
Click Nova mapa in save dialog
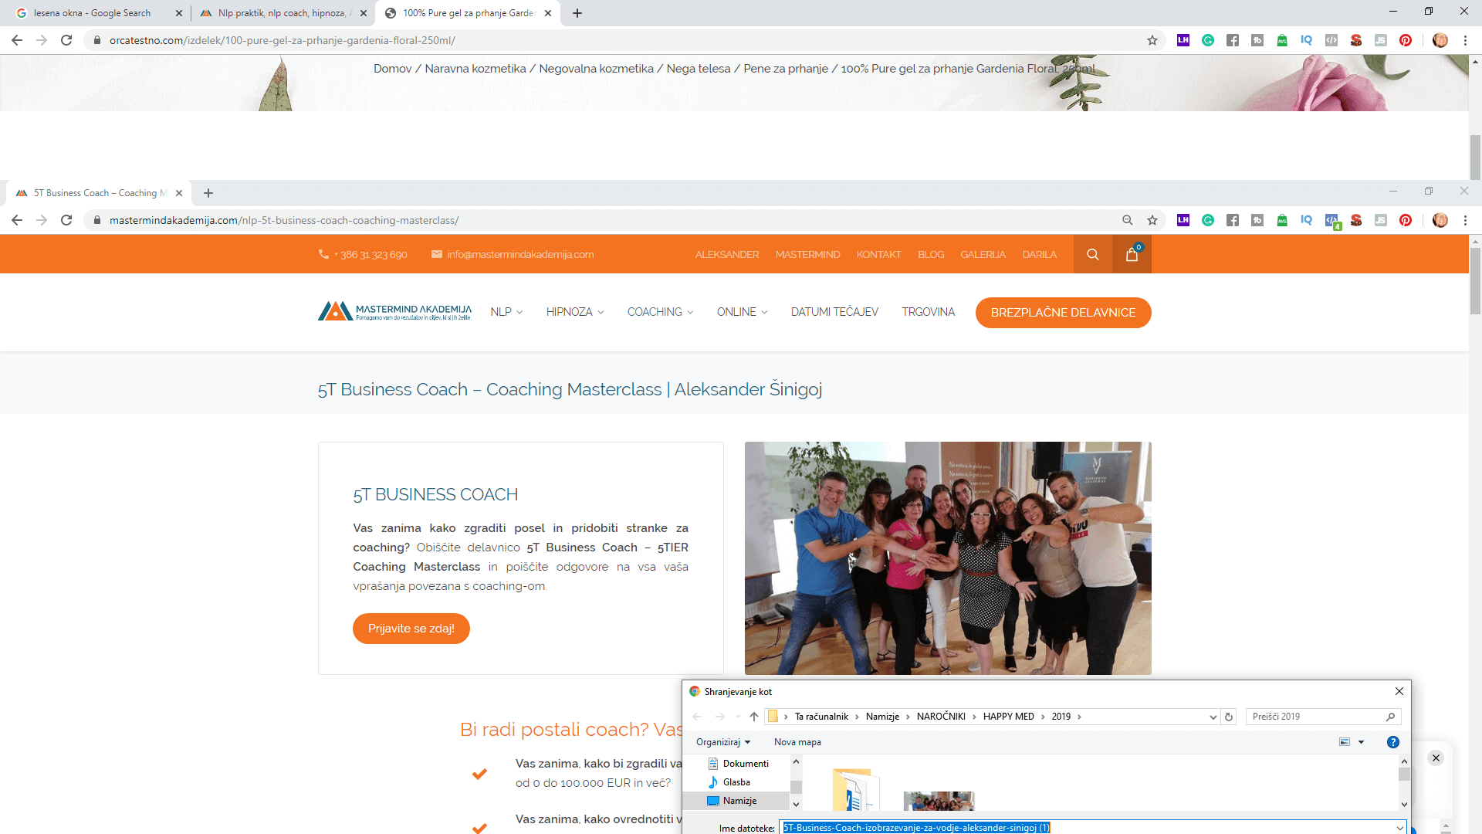pos(797,742)
